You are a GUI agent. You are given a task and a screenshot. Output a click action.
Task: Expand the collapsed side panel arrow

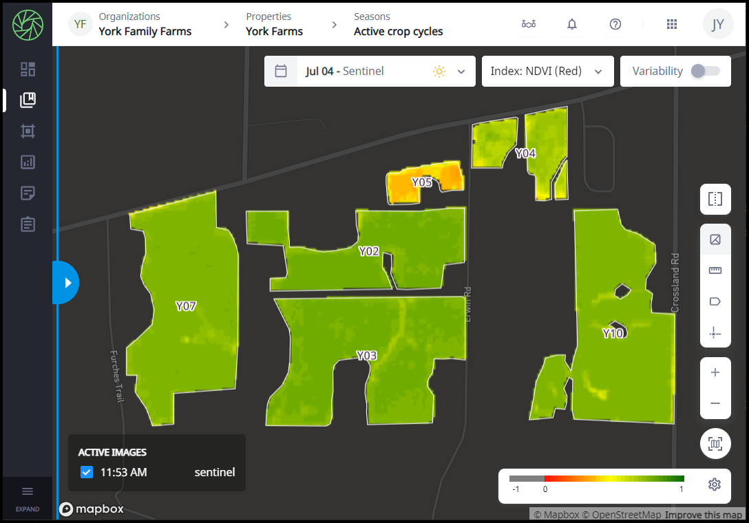click(67, 282)
